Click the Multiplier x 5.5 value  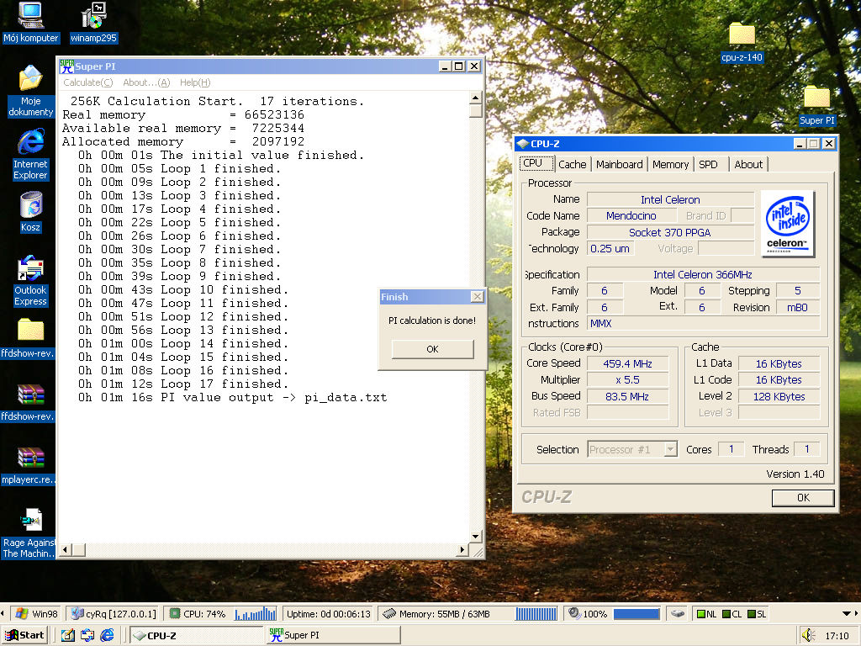(x=627, y=380)
